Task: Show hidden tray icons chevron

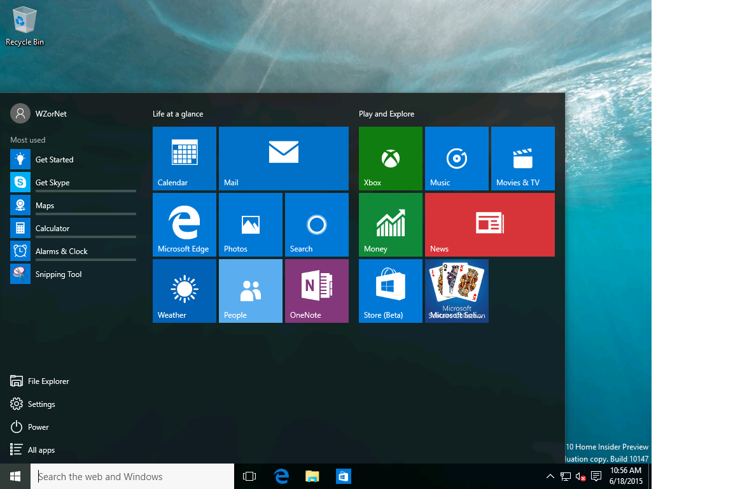Action: click(x=550, y=476)
